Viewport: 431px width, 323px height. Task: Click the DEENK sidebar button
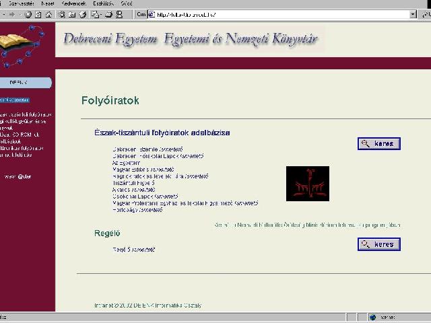point(26,83)
